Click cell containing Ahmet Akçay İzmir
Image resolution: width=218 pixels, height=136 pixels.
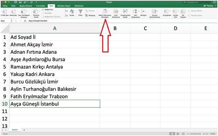55,45
